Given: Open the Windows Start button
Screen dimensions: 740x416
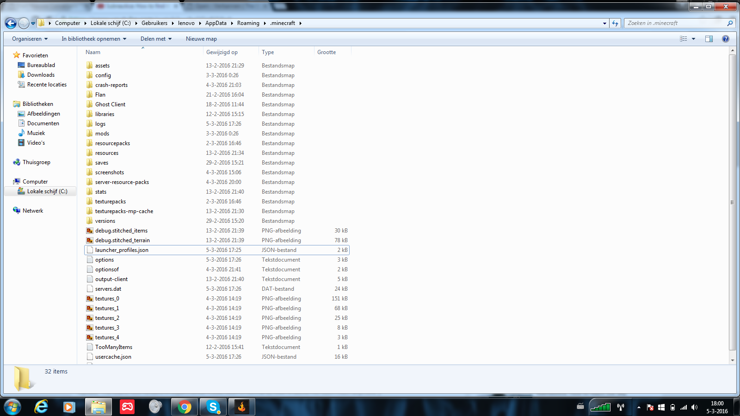Looking at the screenshot, I should coord(12,407).
